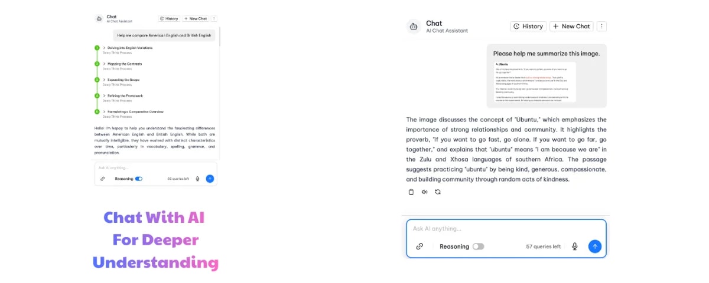Click the attach link icon beside the disabled Reasoning switch

pos(419,246)
